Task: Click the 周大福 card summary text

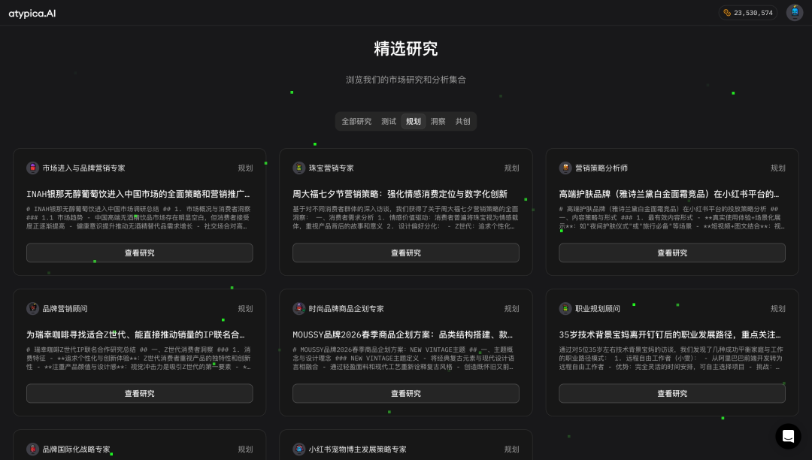Action: pos(405,218)
